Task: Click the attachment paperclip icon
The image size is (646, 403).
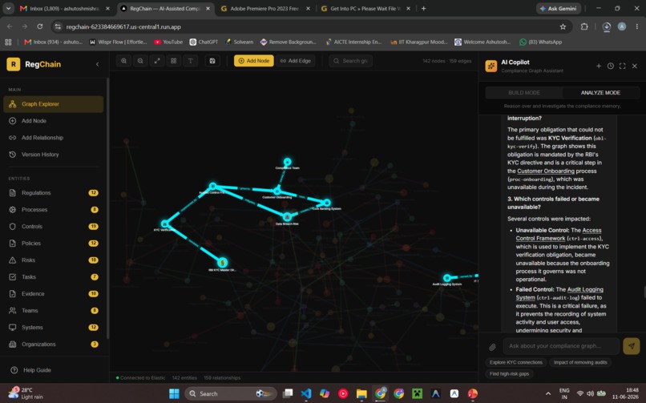Action: click(x=492, y=347)
